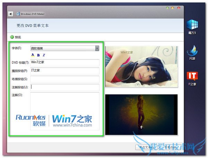Expand the font dropdown arrow
This screenshot has width=208, height=158.
(x=97, y=48)
